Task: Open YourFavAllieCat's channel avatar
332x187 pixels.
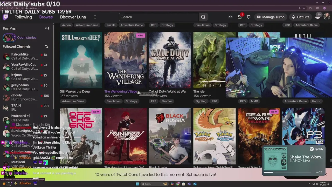Action: [x=6, y=66]
